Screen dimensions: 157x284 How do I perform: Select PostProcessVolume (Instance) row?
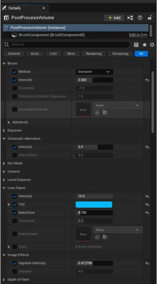pyautogui.click(x=76, y=28)
